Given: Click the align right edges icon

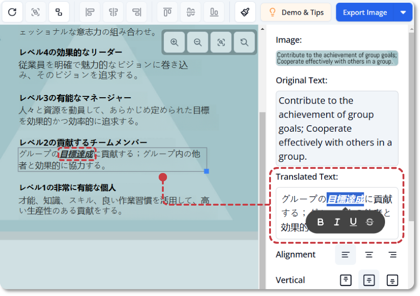Looking at the screenshot, I should click(136, 12).
